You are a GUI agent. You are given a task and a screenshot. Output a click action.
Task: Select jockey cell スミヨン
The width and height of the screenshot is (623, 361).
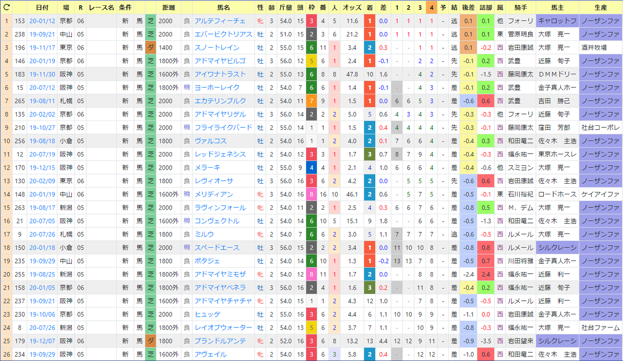(520, 168)
